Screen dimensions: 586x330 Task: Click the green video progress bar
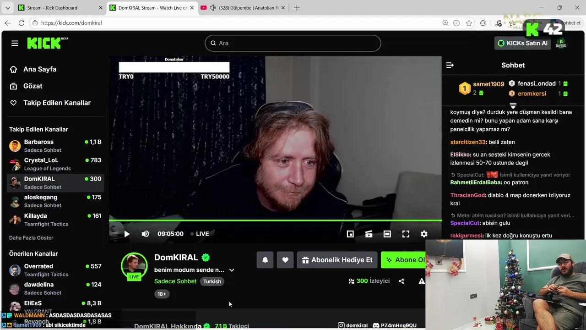275,220
